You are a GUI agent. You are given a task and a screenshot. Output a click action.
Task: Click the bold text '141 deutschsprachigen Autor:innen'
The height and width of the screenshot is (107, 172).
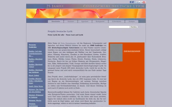click(64, 48)
